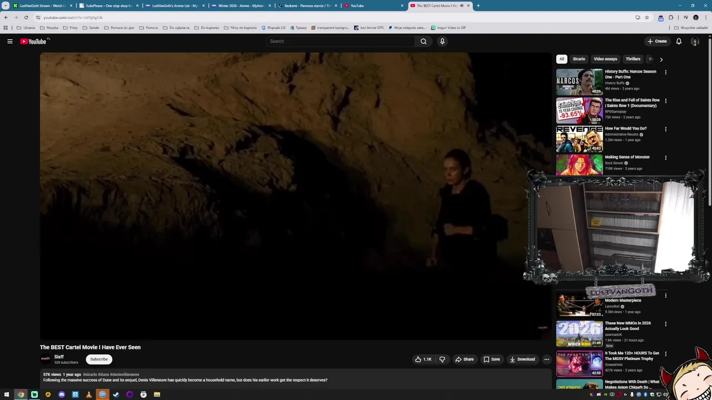
Task: Click the search magnifier button
Action: pos(423,41)
